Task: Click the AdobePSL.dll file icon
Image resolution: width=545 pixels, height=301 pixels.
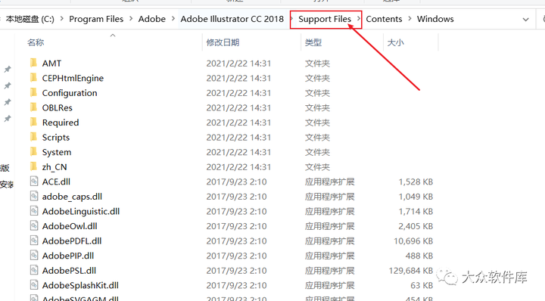Action: [34, 270]
